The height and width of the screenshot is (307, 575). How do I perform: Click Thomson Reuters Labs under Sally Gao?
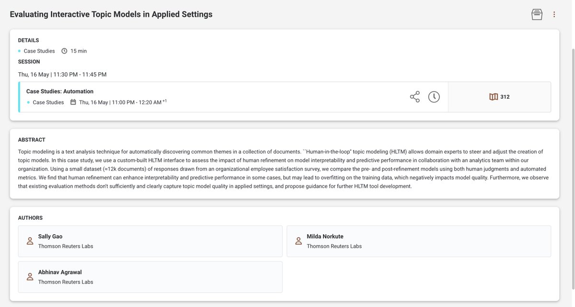[66, 246]
